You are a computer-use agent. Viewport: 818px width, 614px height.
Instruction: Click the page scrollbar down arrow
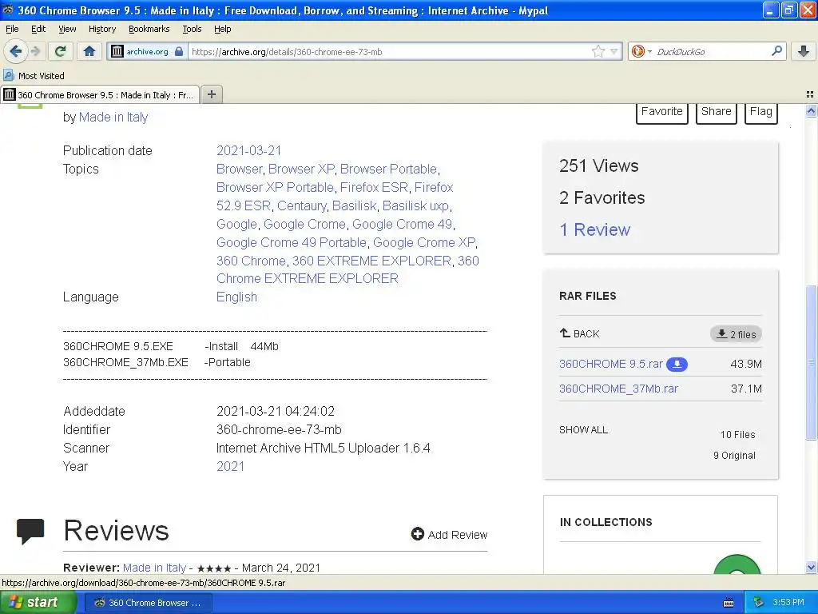(x=811, y=567)
